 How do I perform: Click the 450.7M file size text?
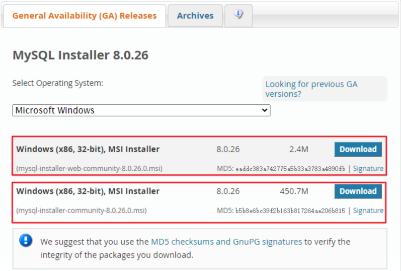click(x=294, y=191)
